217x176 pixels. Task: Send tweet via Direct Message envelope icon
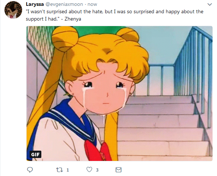118,170
